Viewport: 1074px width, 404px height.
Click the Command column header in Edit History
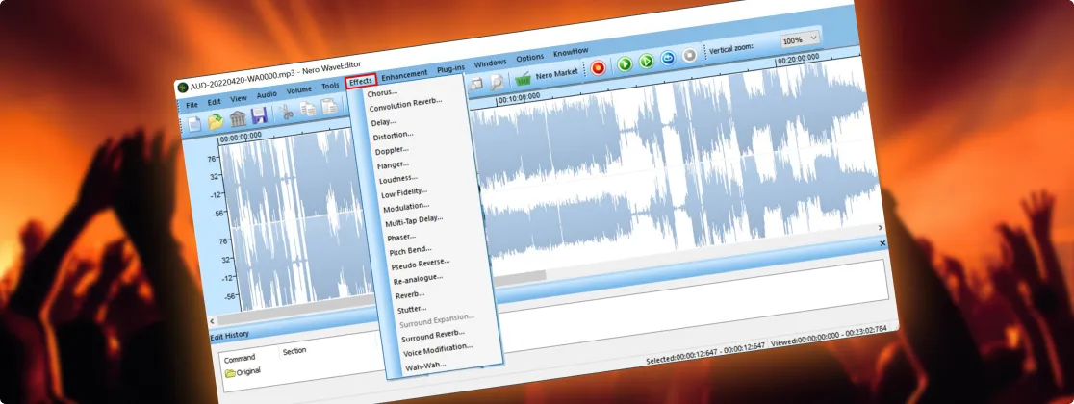click(x=240, y=358)
